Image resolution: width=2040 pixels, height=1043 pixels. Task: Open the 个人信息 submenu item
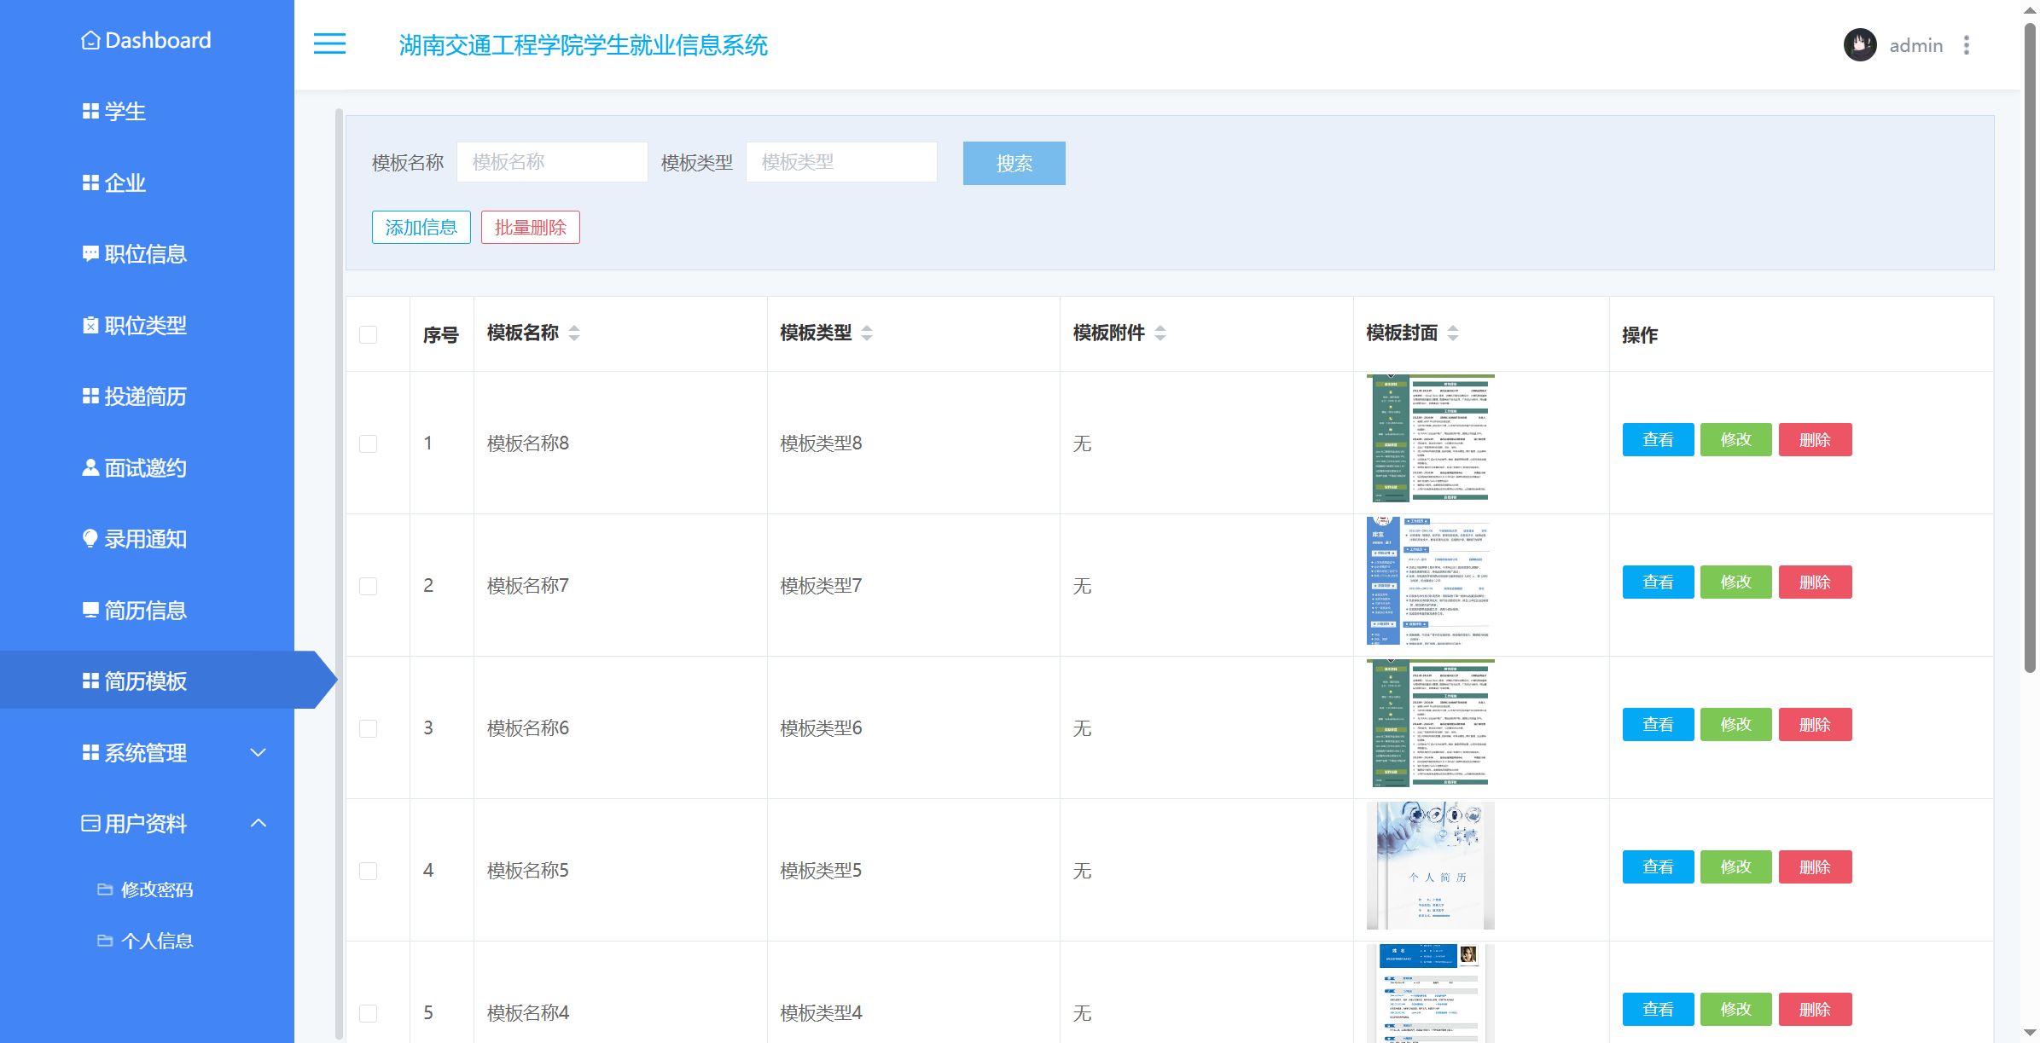pos(157,941)
